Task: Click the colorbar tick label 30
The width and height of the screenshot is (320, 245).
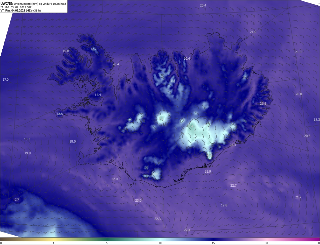Action: pos(266,243)
